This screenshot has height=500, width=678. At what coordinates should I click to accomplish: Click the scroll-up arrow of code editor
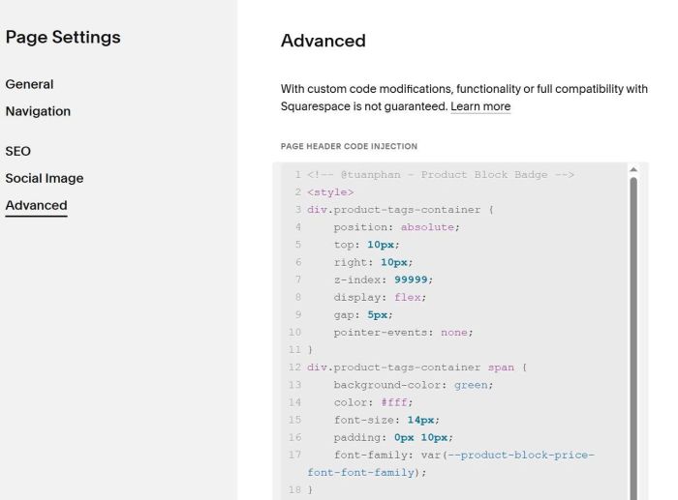pos(633,169)
